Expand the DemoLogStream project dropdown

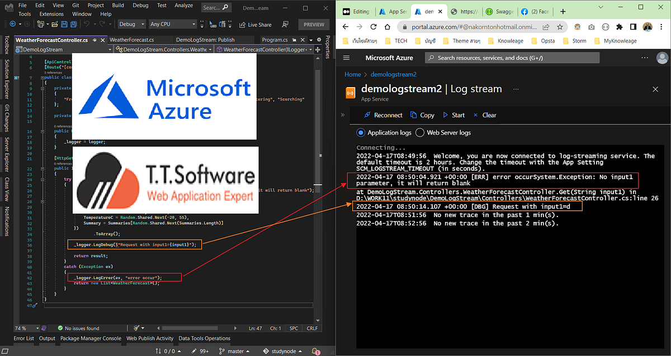(110, 49)
